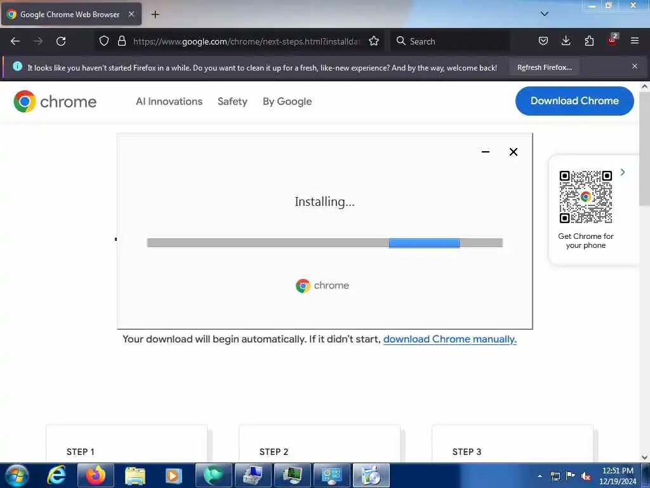Click the page vertical scrollbar thumb
The height and width of the screenshot is (488, 650).
(644, 149)
